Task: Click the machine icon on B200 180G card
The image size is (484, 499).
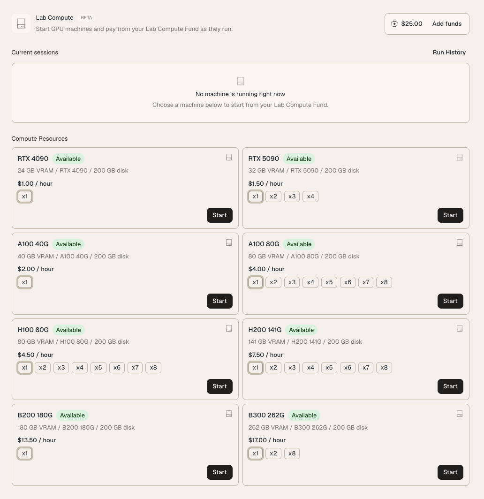Action: coord(229,414)
